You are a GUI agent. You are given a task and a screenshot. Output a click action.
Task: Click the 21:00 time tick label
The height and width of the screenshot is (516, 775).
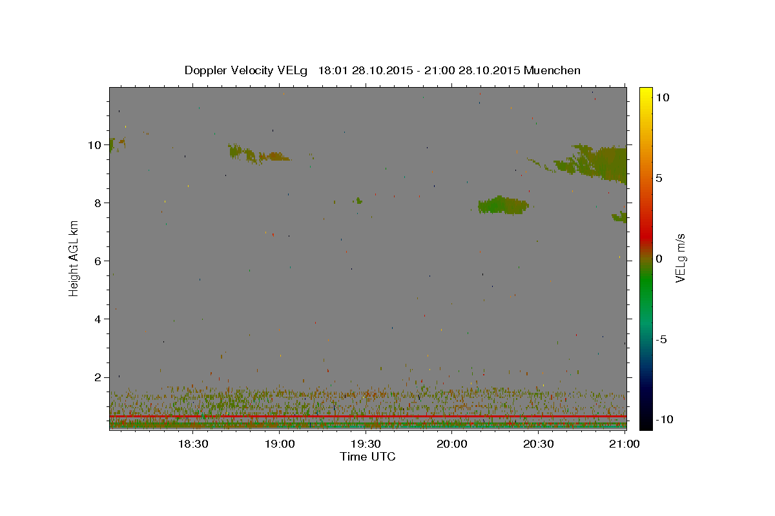pyautogui.click(x=625, y=444)
